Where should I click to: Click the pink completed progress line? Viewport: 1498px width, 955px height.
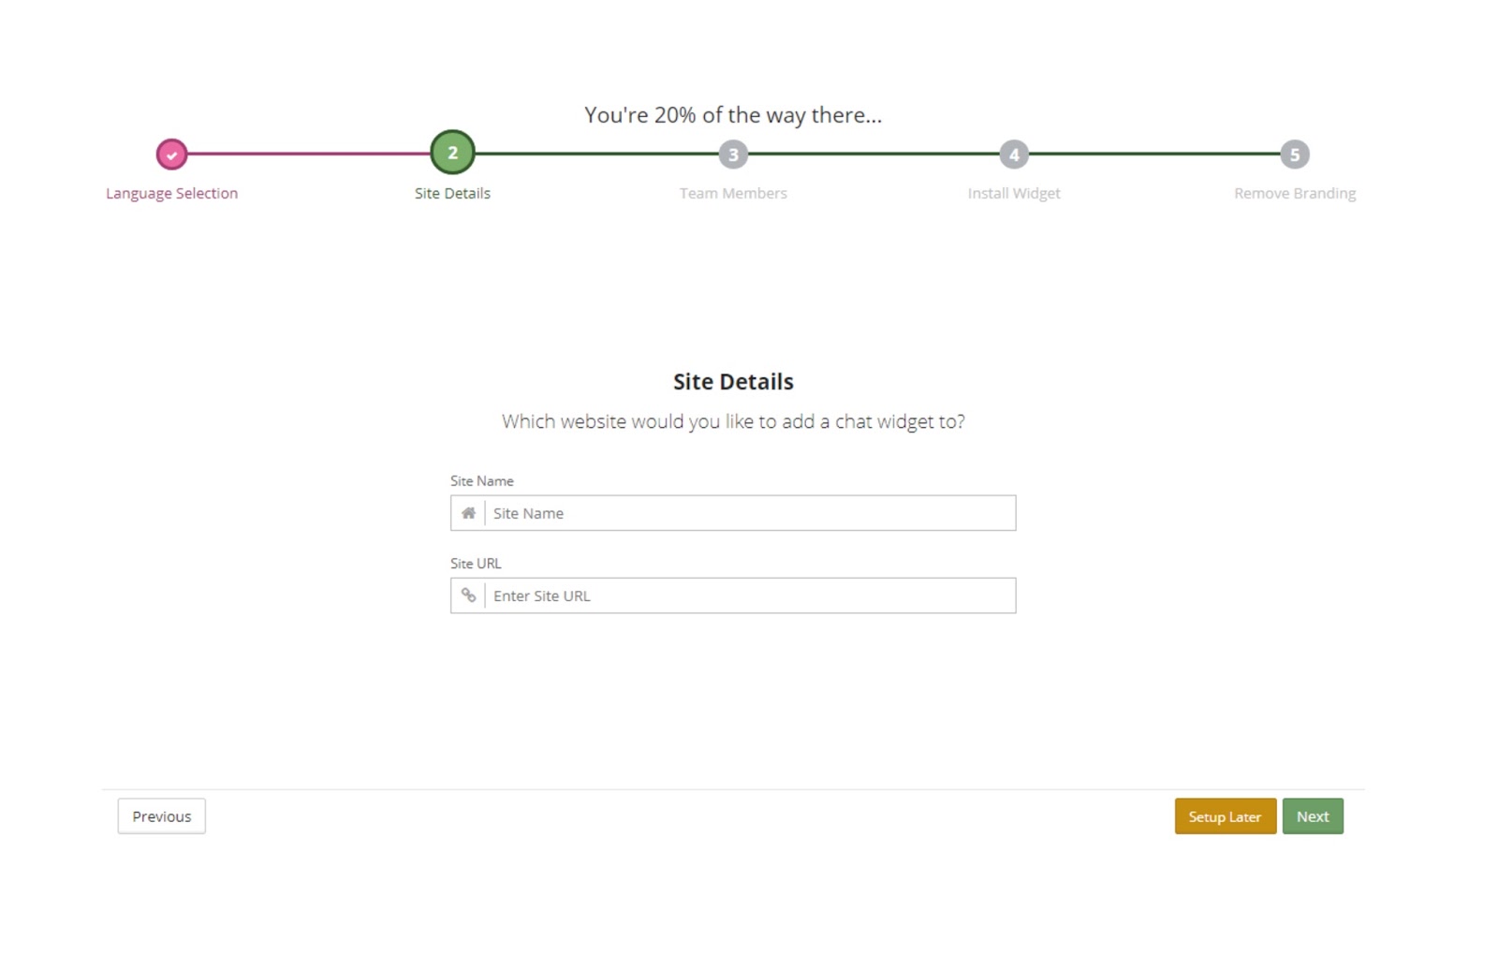pos(309,154)
